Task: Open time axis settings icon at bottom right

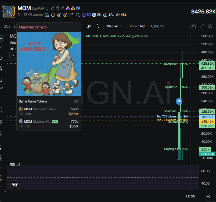Action: pyautogui.click(x=208, y=196)
